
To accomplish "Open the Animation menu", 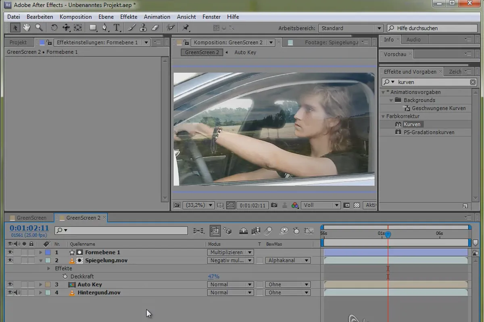I will pos(157,17).
